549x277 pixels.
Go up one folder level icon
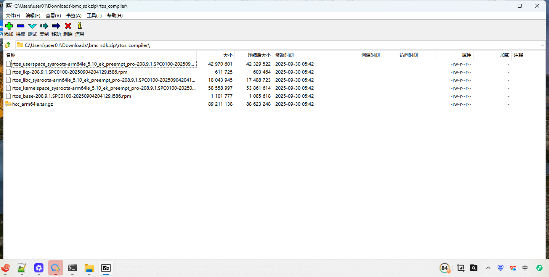(8, 45)
